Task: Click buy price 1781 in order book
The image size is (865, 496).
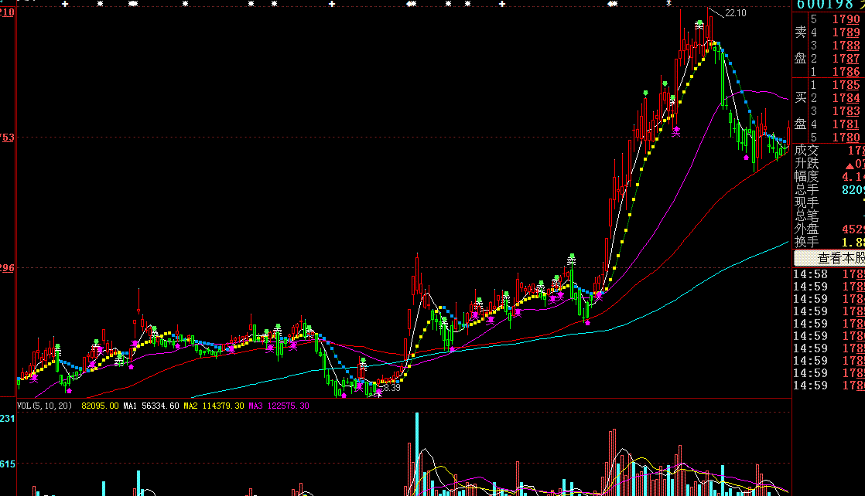Action: [846, 124]
